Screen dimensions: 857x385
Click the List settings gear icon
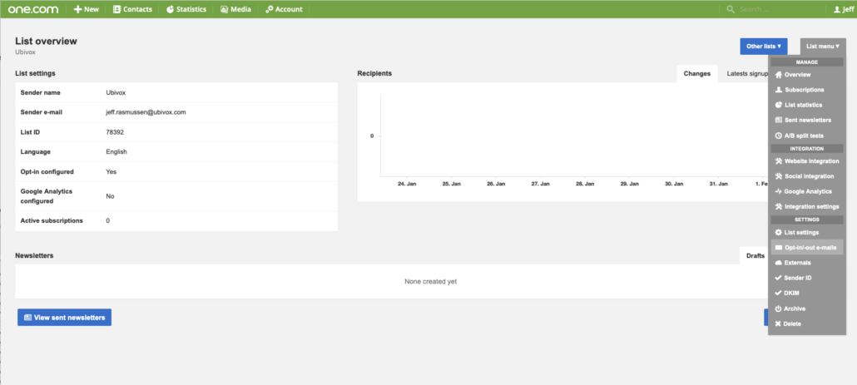(x=779, y=233)
